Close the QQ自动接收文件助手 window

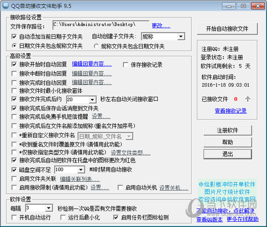click(x=258, y=6)
